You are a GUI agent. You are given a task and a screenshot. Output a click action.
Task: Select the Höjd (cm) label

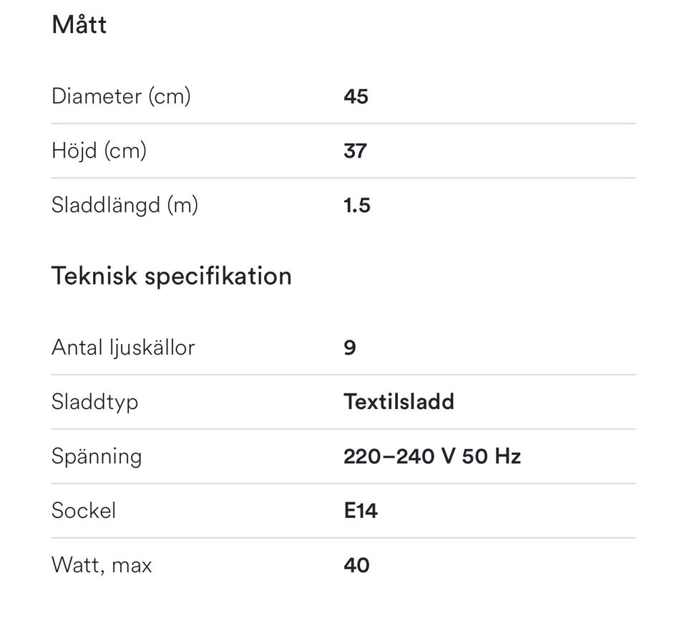[99, 150]
